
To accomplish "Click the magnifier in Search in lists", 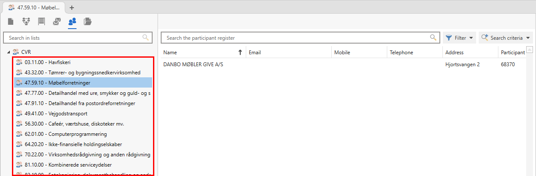I will pos(146,38).
